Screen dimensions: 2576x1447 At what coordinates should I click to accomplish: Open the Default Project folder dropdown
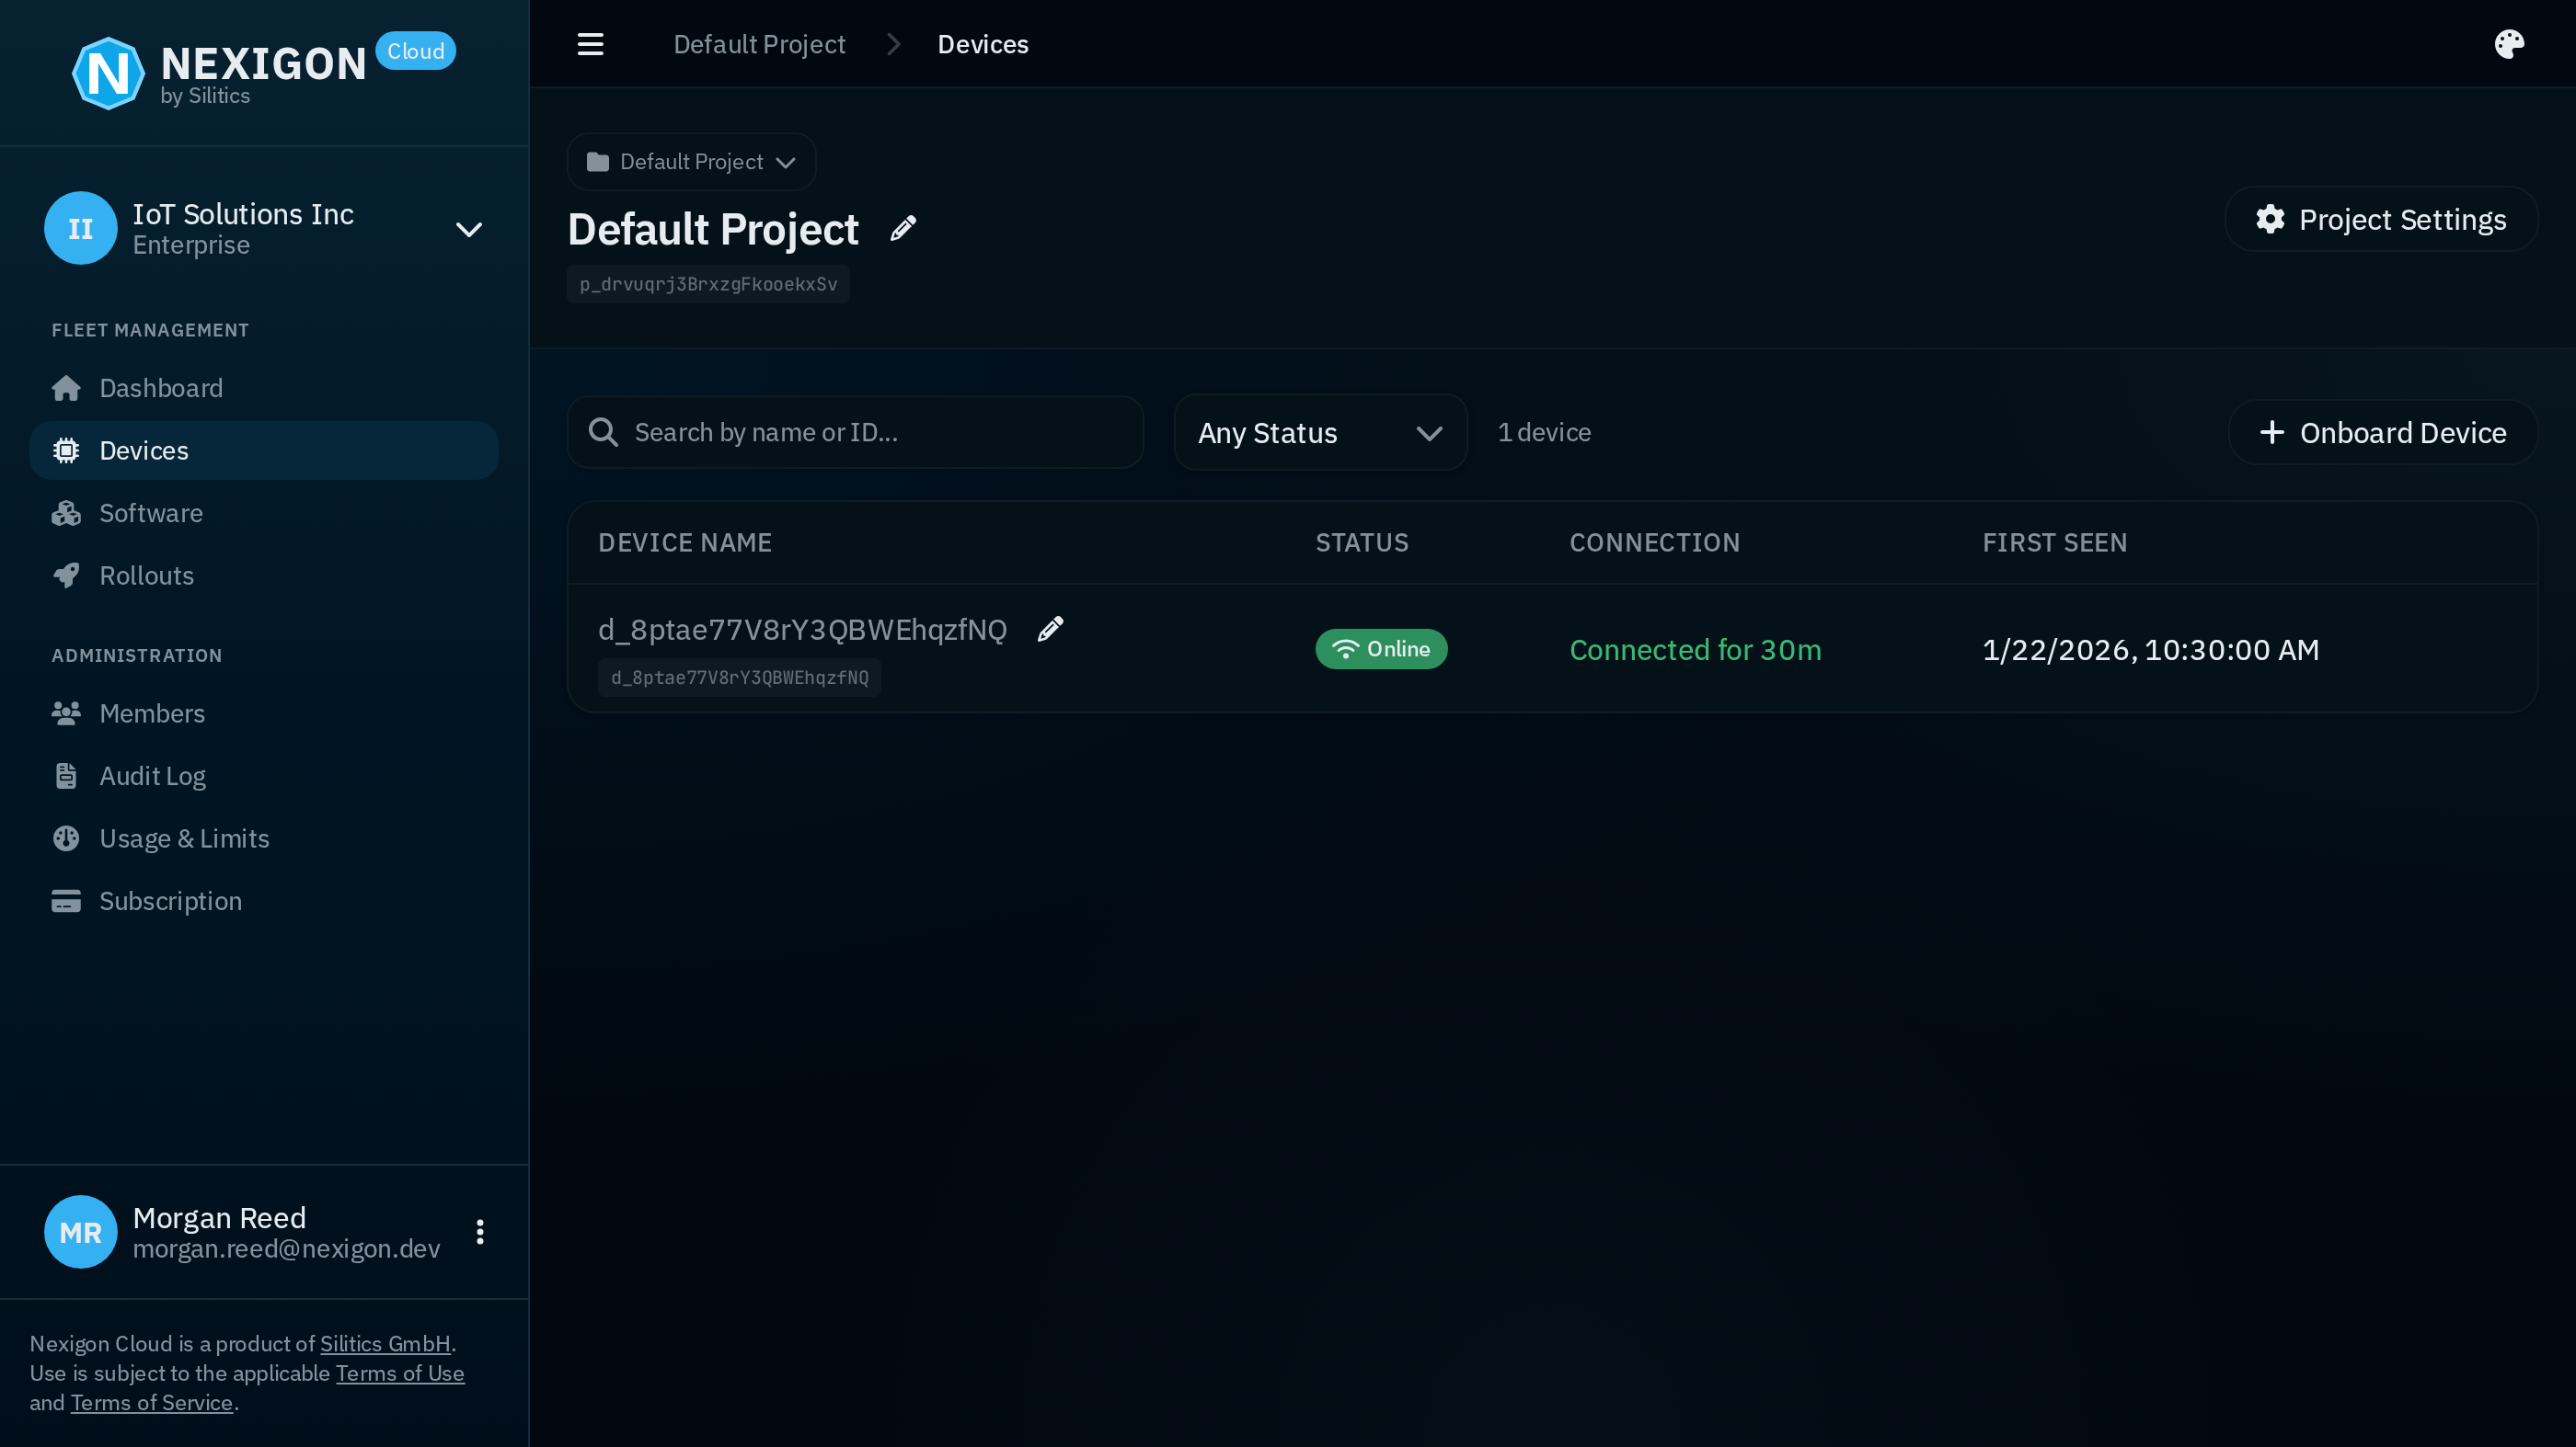point(690,161)
